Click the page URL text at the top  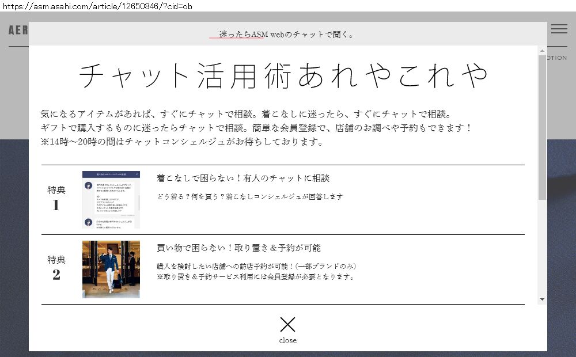click(x=97, y=6)
